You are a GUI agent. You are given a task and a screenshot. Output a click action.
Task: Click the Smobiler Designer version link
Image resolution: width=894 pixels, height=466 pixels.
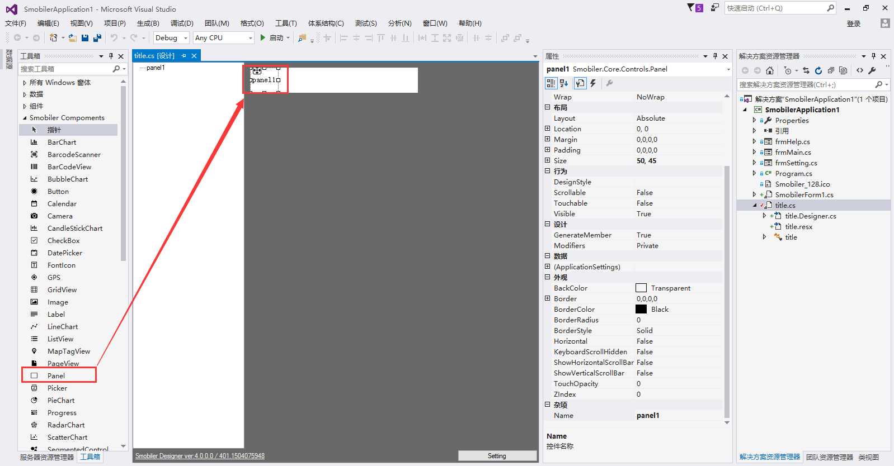200,456
